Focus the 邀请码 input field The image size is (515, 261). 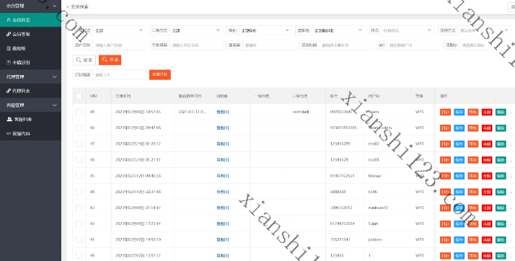click(x=269, y=45)
